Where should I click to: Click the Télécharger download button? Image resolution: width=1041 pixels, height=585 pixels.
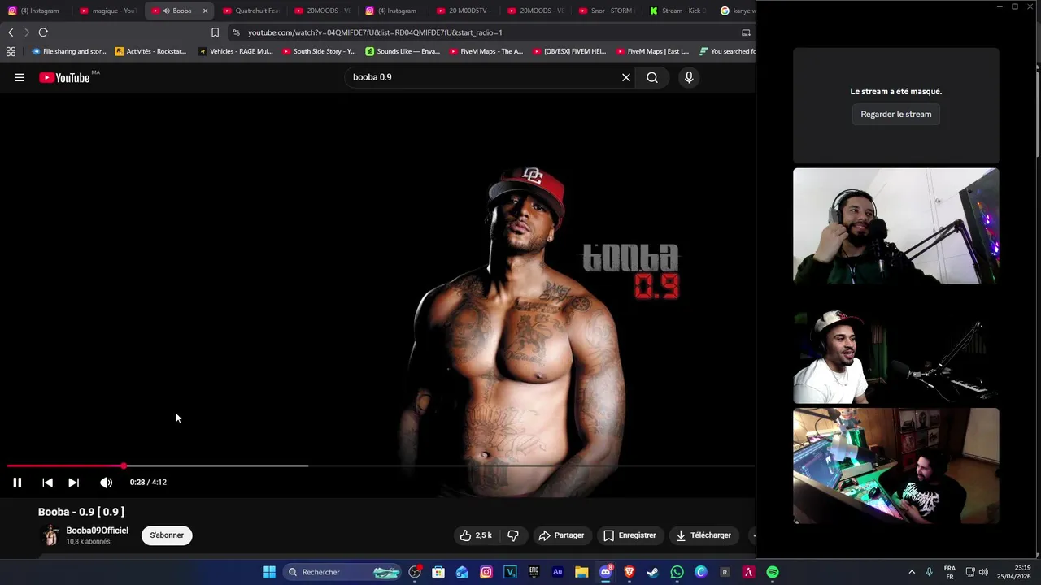tap(703, 535)
